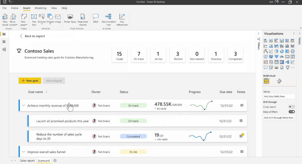Click the New goal button
Image resolution: width=302 pixels, height=164 pixels.
tap(30, 81)
